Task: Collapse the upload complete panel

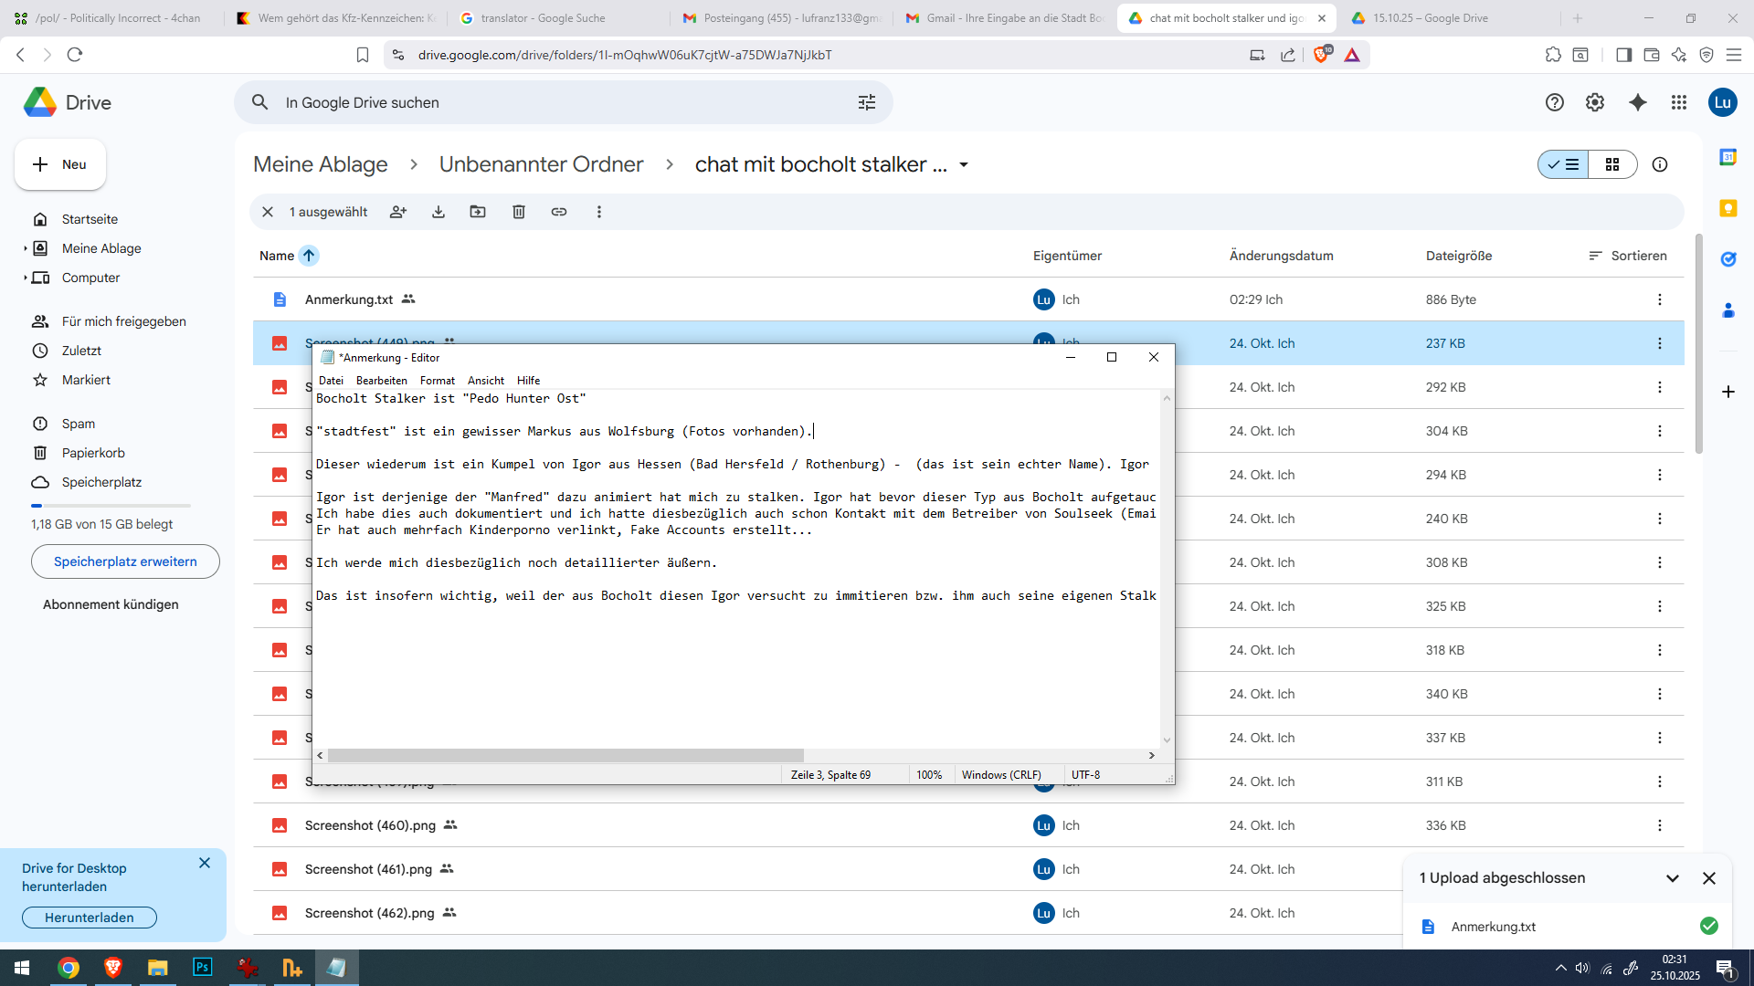Action: coord(1673,878)
